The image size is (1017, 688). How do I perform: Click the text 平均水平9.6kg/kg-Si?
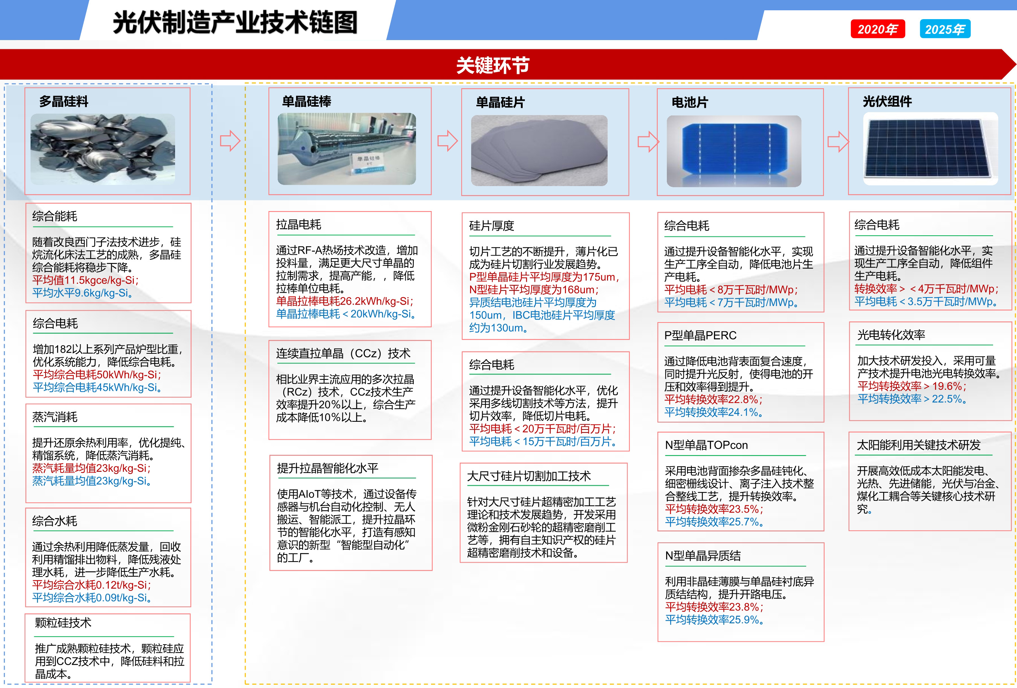click(x=82, y=293)
